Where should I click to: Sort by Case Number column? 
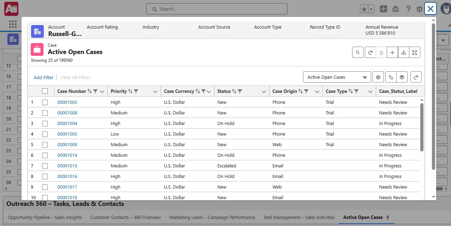(90, 91)
